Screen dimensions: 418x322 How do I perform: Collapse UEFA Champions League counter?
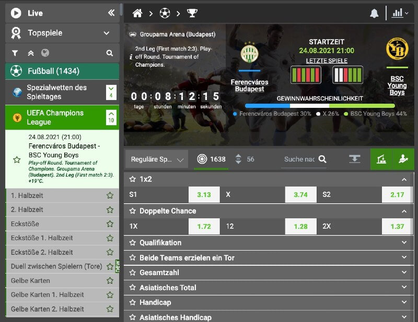pos(111,117)
